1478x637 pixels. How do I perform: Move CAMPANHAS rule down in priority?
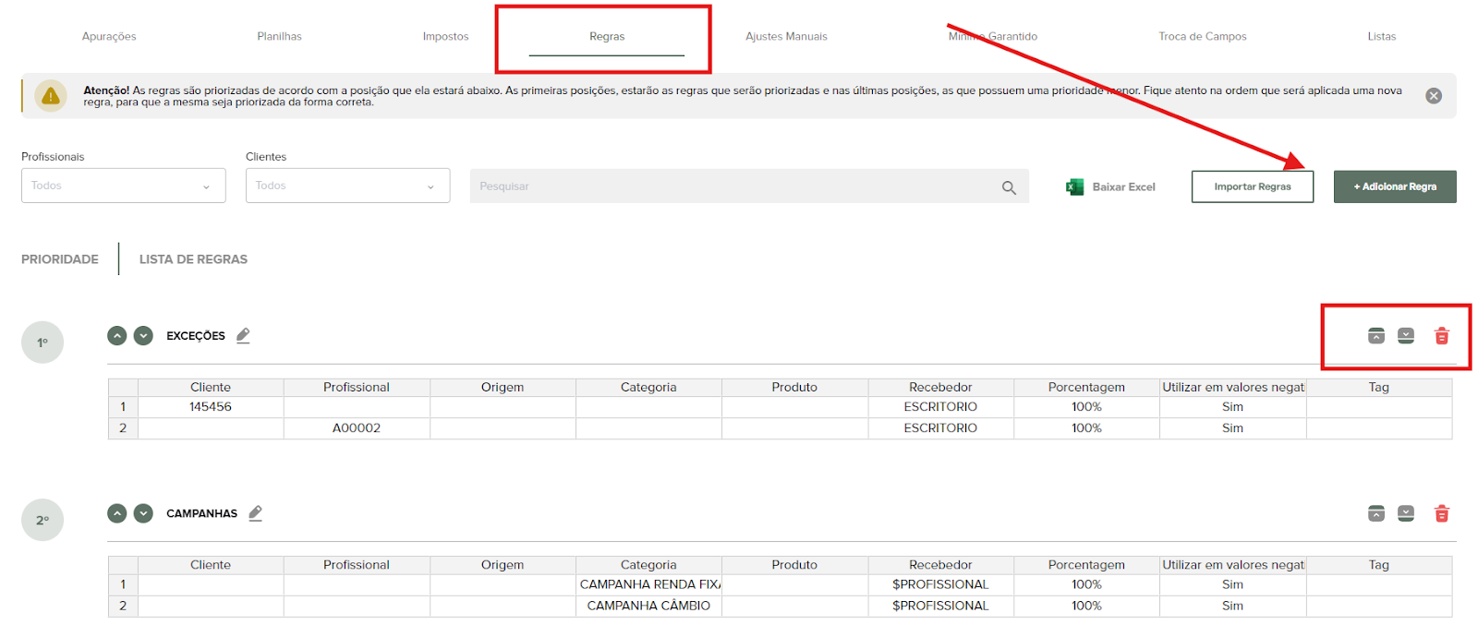[x=143, y=513]
